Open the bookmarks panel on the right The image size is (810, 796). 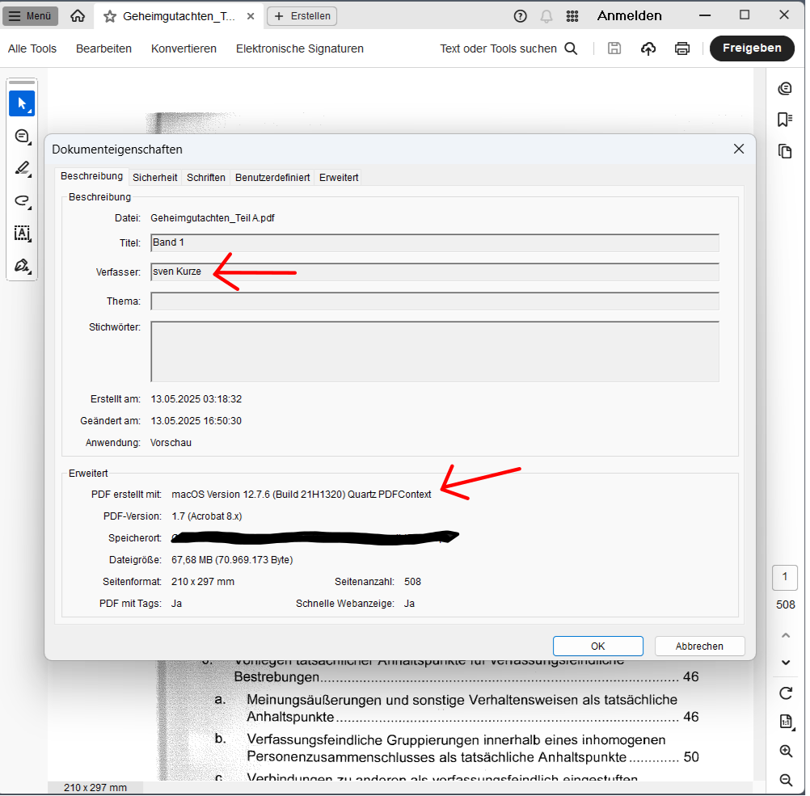point(785,119)
